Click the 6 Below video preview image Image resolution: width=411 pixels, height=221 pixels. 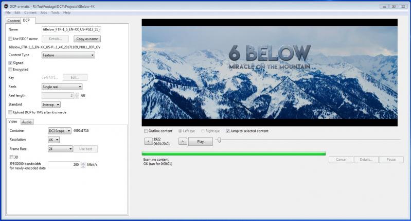(270, 73)
